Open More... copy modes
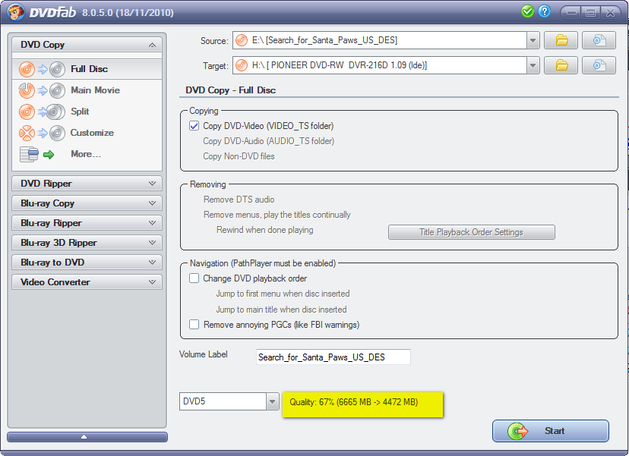Image resolution: width=629 pixels, height=456 pixels. [86, 154]
